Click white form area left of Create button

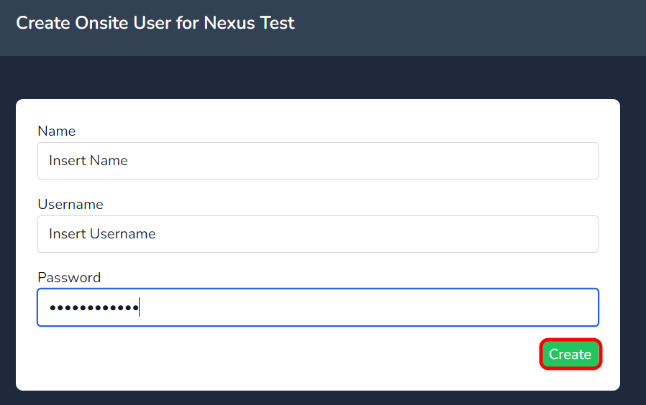pos(288,355)
